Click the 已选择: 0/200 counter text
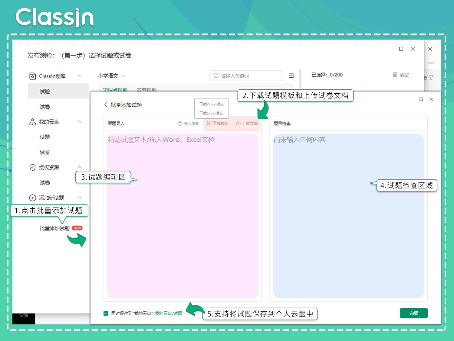Image resolution: width=454 pixels, height=341 pixels. (327, 75)
